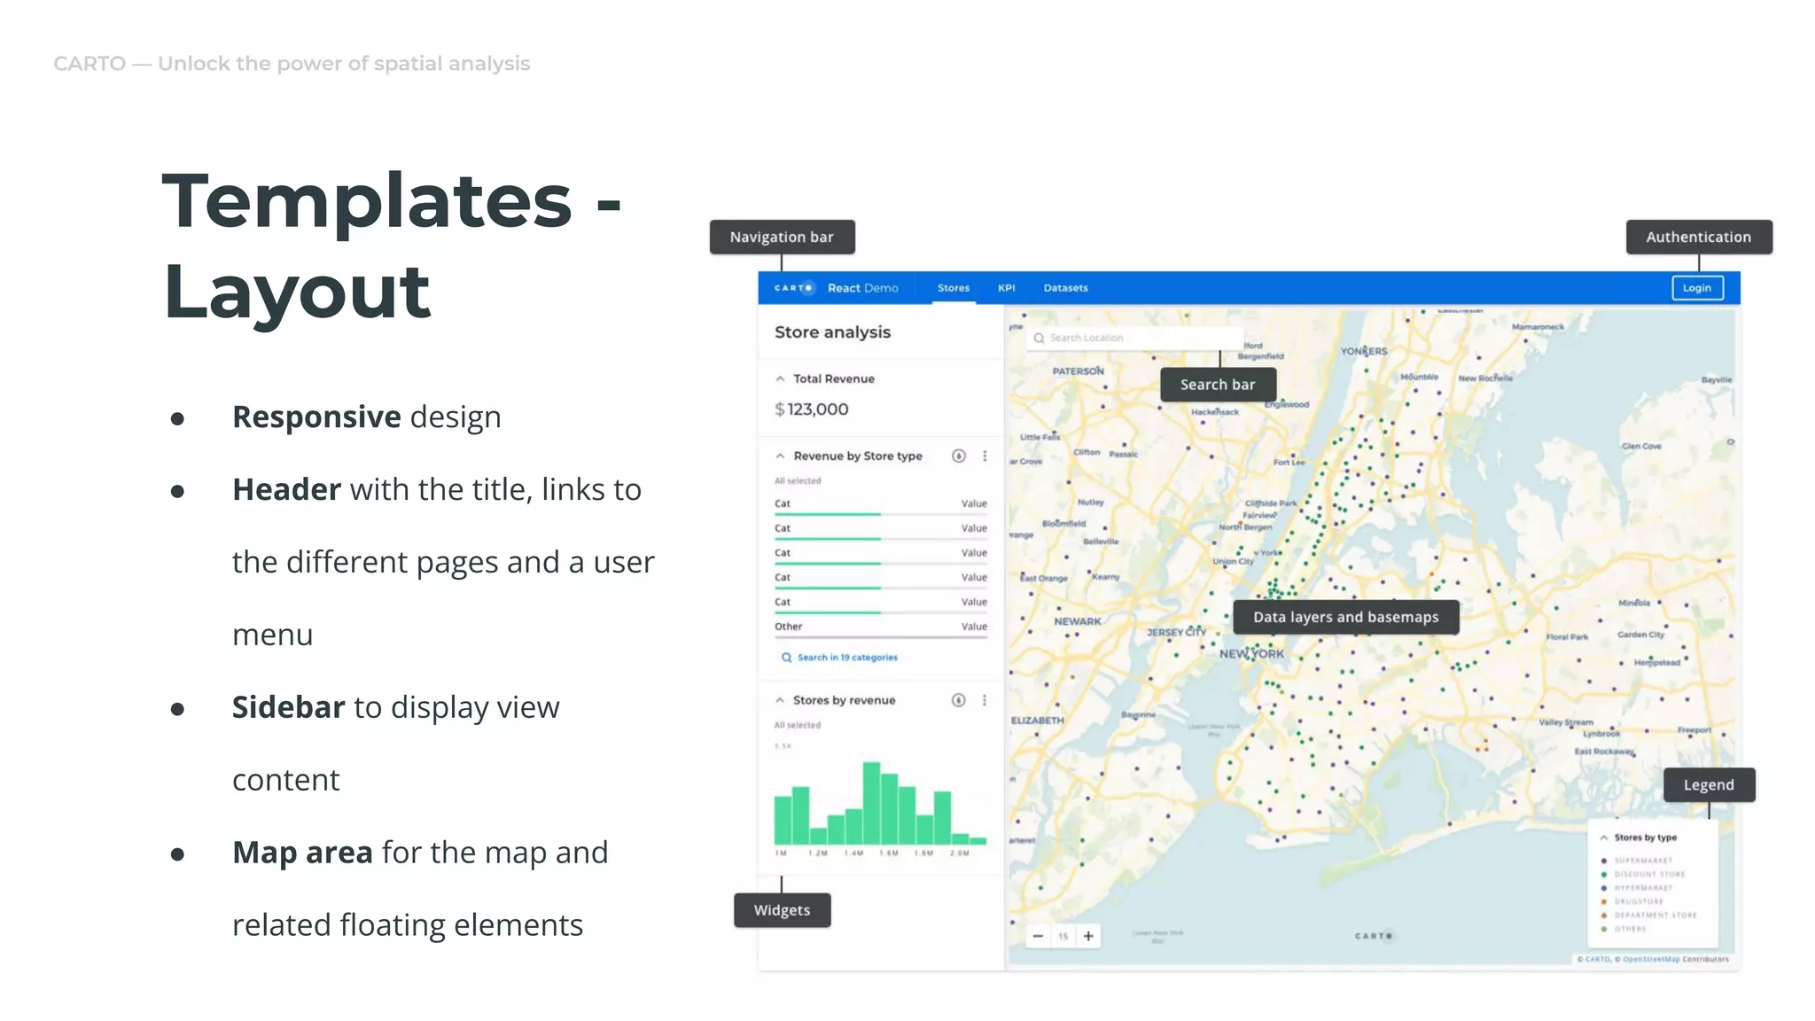This screenshot has width=1815, height=1021.
Task: Click the tallest bar in the revenue histogram
Action: coord(871,802)
